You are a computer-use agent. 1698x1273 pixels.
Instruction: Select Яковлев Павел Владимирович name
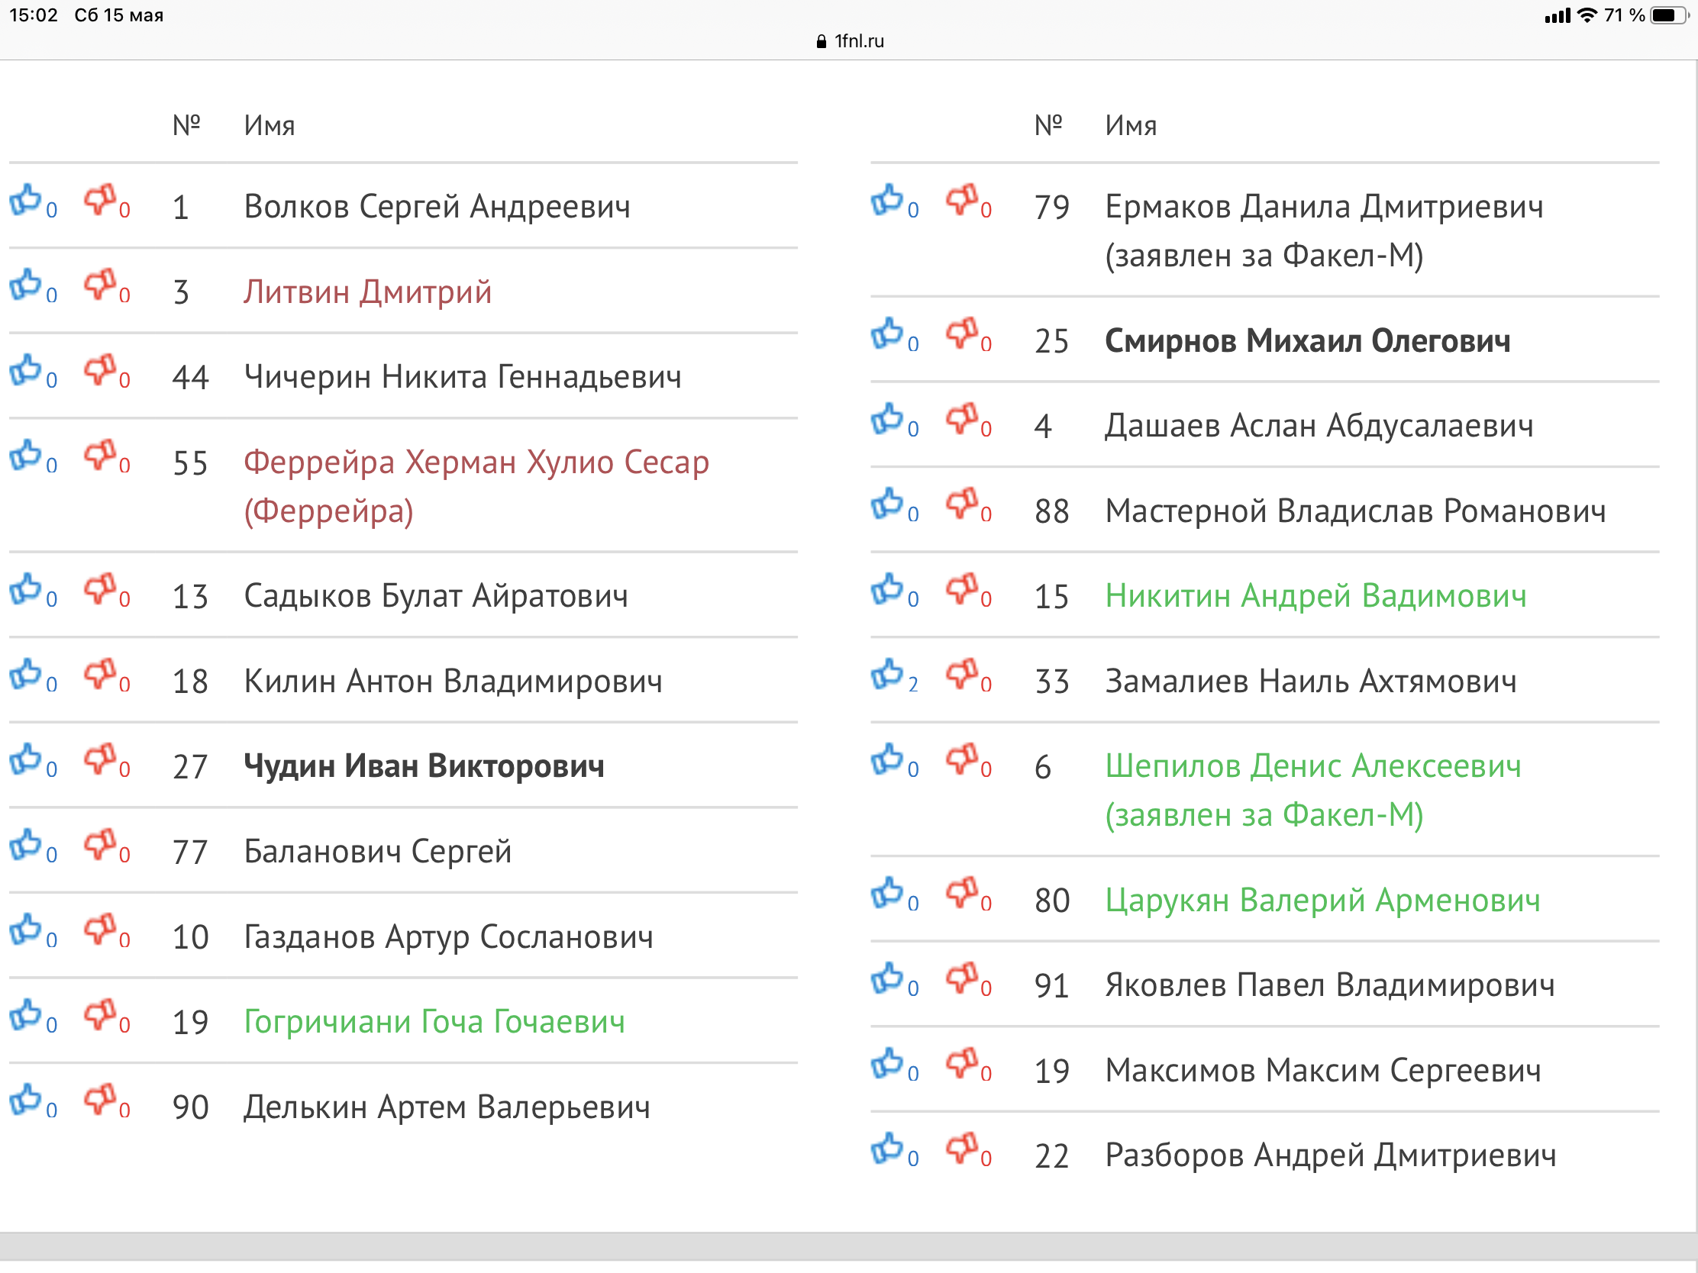1329,985
